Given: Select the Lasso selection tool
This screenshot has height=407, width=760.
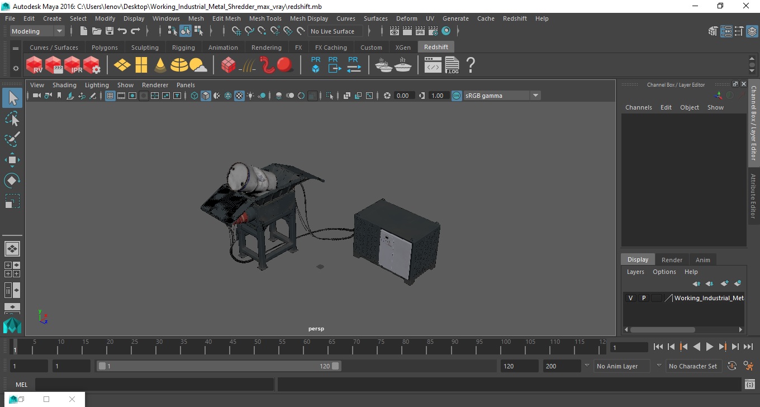Looking at the screenshot, I should pyautogui.click(x=12, y=119).
